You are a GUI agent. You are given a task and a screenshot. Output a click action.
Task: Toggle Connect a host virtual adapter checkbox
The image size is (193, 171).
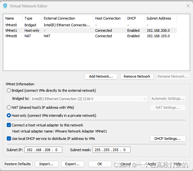(x=9, y=125)
